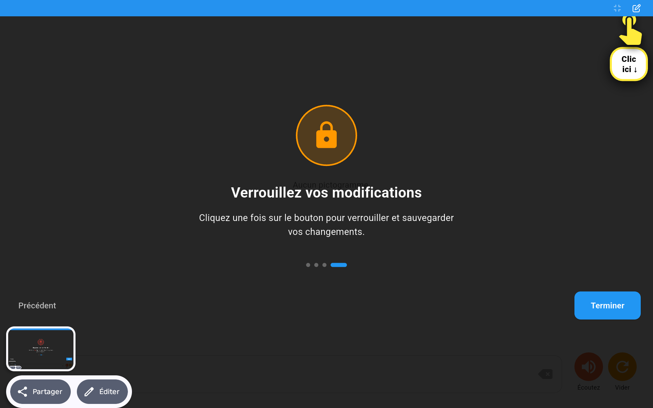Open the screenshot preview thumbnail
The image size is (653, 408).
coord(41,349)
